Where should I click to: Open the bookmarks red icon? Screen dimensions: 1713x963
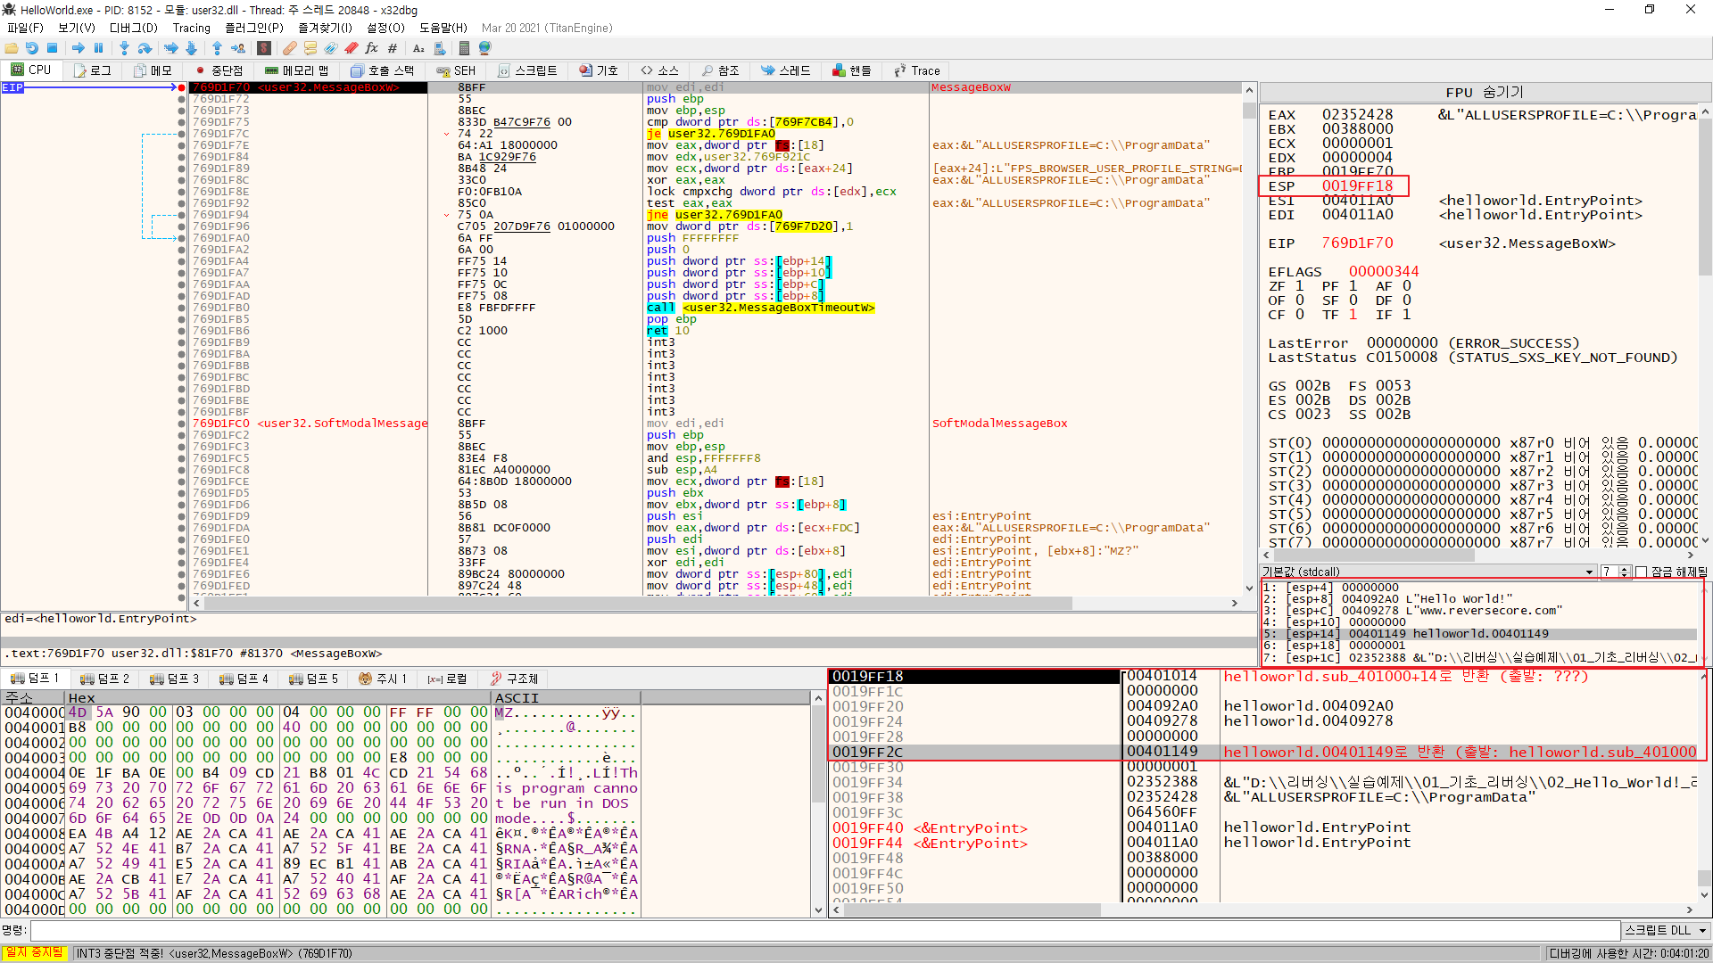pyautogui.click(x=352, y=48)
